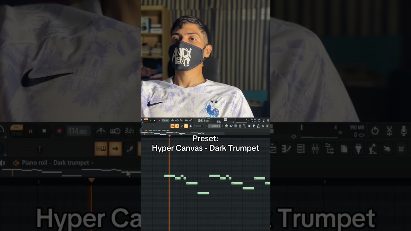The width and height of the screenshot is (411, 231).
Task: Toggle the orange arrow auto-scroll icon in sharp toolbar
Action: [177, 126]
